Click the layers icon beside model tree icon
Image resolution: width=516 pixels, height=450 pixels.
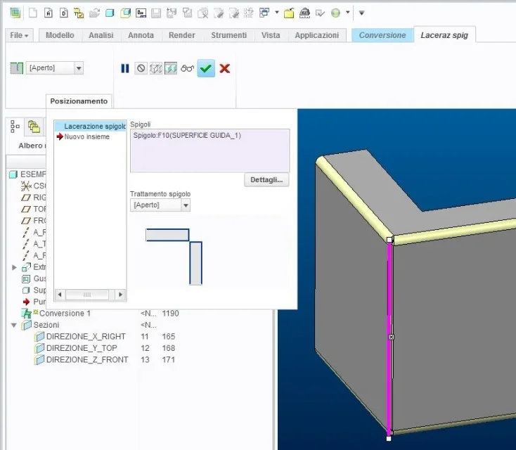[34, 127]
